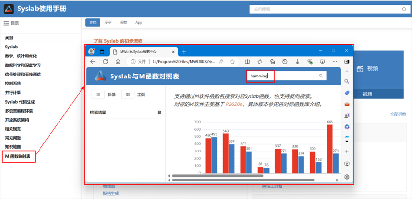Click the chart horizontal scrollbar
412x199 pixels.
[218, 176]
